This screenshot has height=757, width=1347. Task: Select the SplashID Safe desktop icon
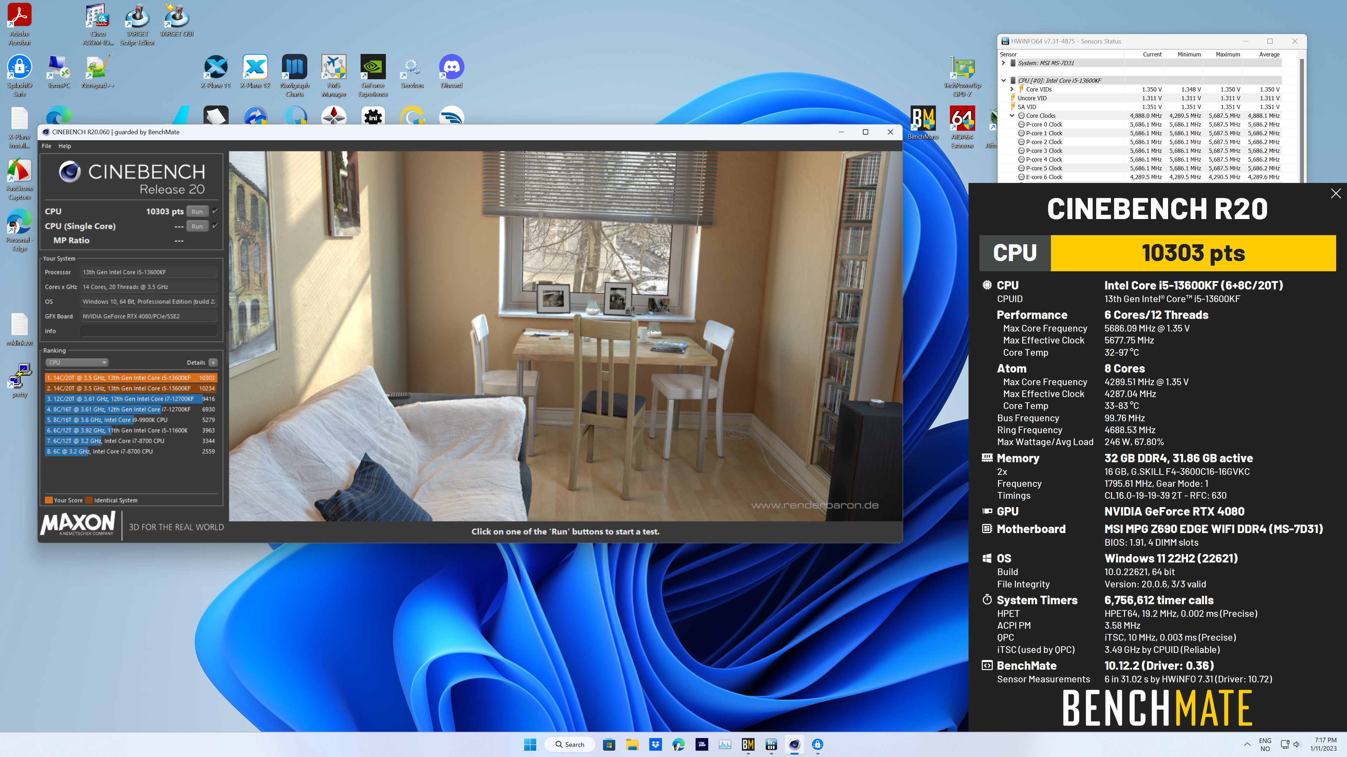coord(19,76)
